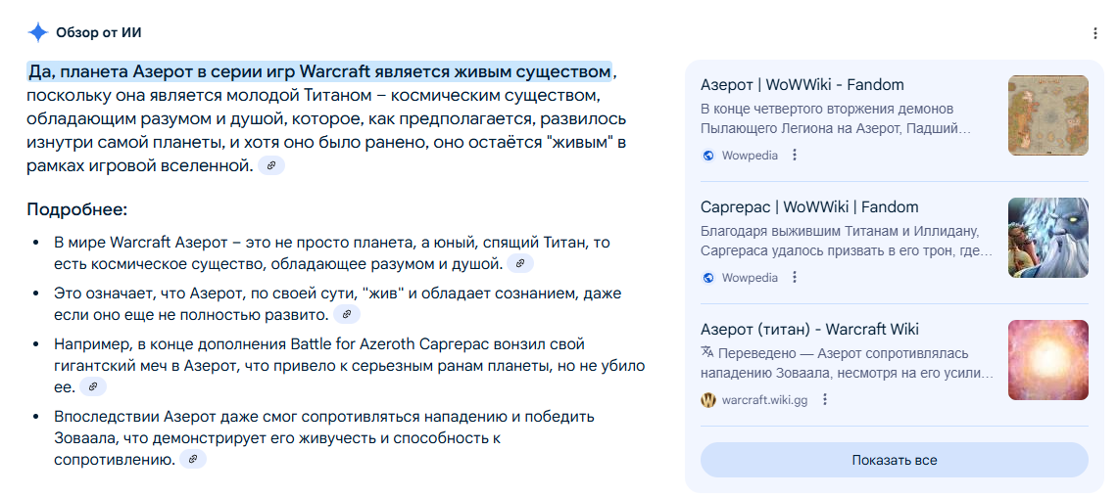Click bullet text mentioning Battle for Azeroth
Viewport: 1118px width, 497px height.
[x=350, y=365]
